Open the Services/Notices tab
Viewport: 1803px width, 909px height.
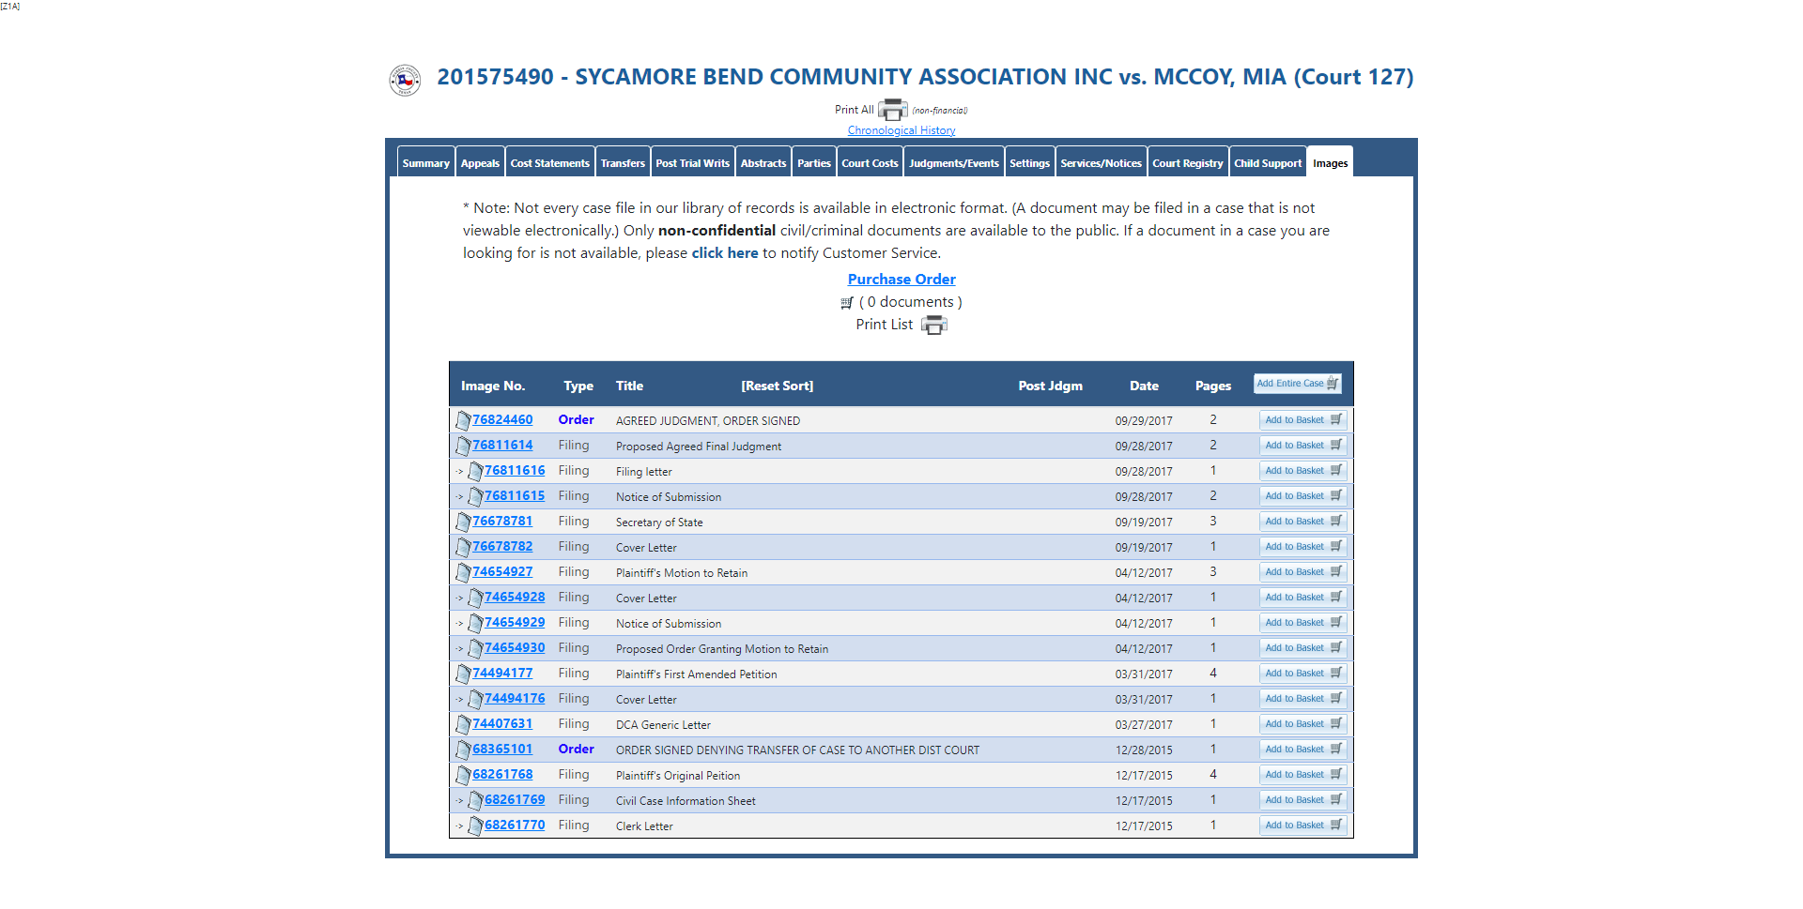[x=1102, y=162]
